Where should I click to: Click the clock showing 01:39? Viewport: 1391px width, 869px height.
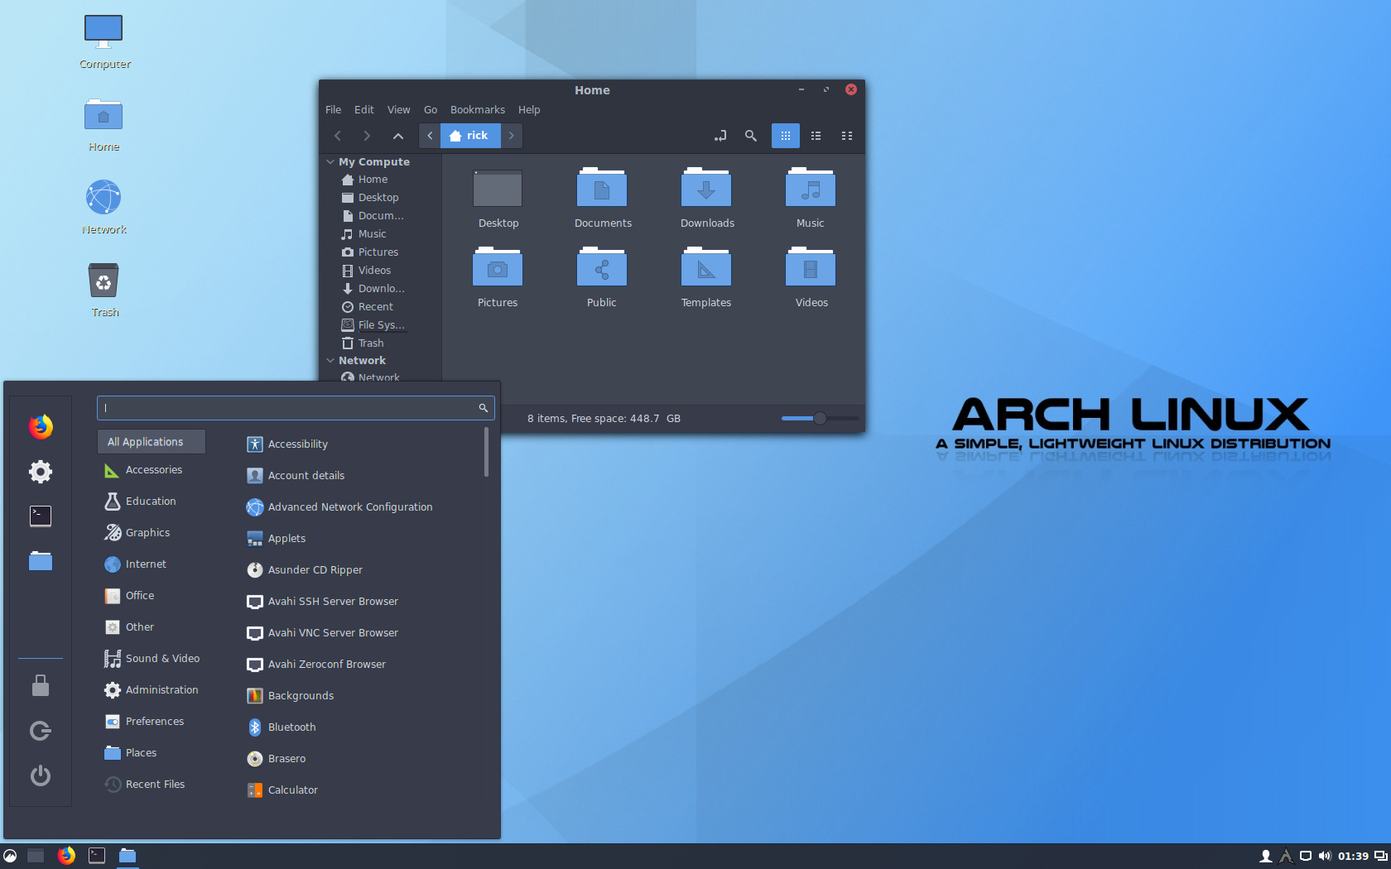click(x=1353, y=856)
